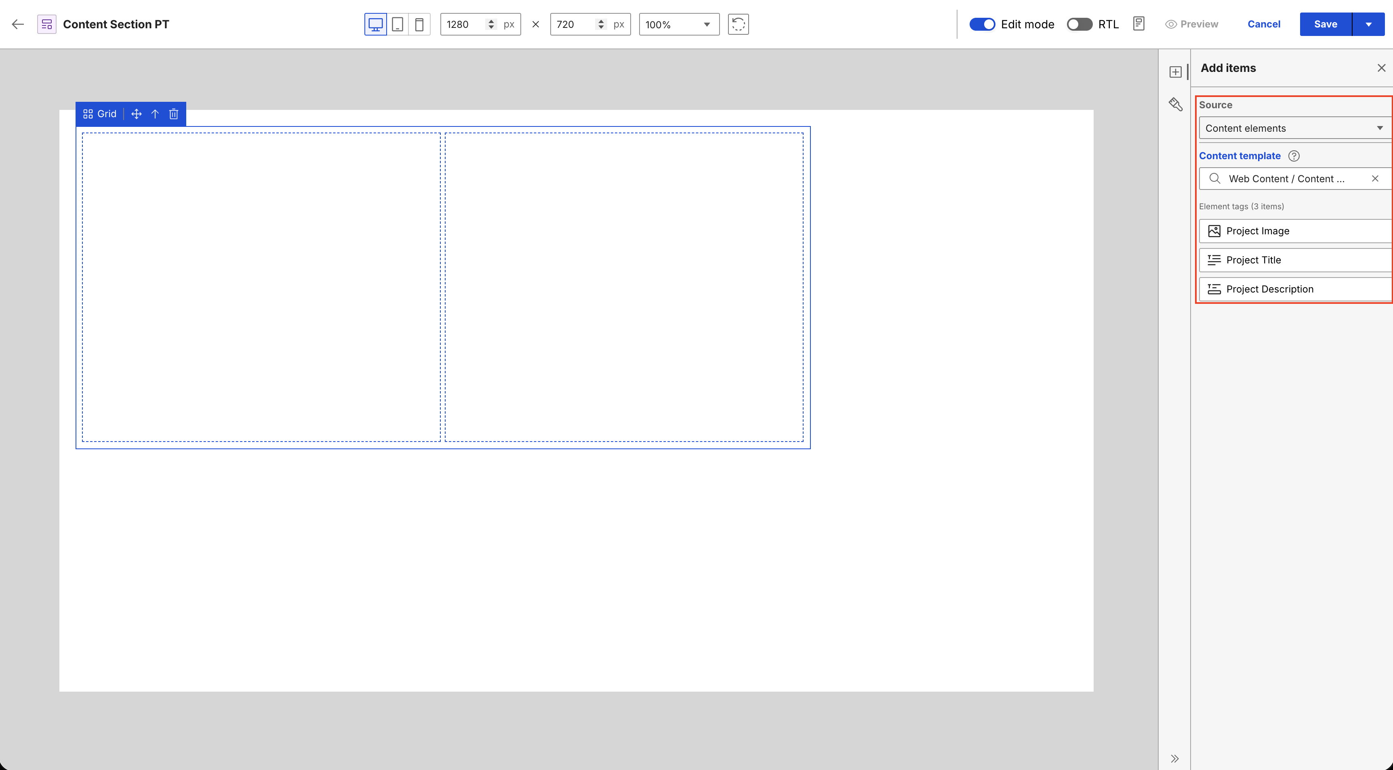Click the Element tags (3 items) label

pos(1241,206)
